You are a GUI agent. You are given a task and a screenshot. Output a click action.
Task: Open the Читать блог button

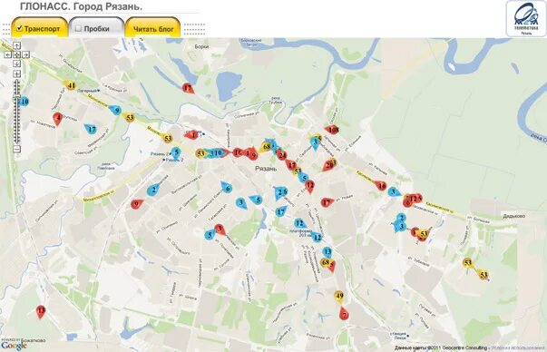click(153, 27)
